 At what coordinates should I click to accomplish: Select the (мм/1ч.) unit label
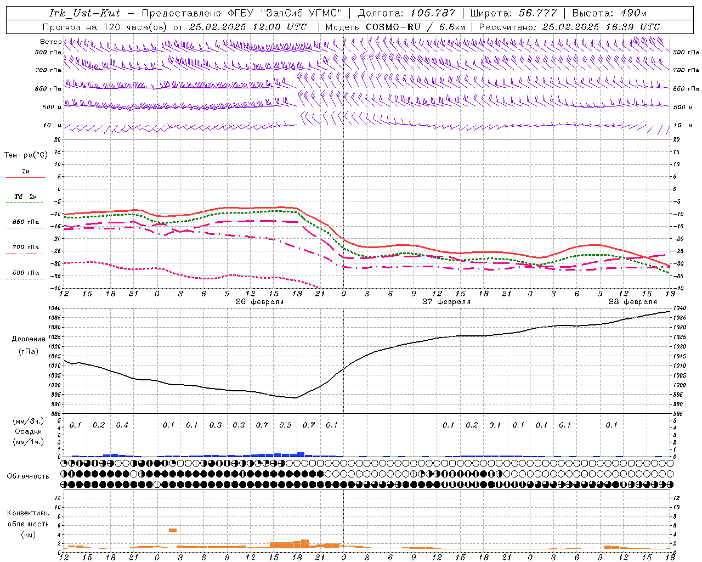coord(29,442)
